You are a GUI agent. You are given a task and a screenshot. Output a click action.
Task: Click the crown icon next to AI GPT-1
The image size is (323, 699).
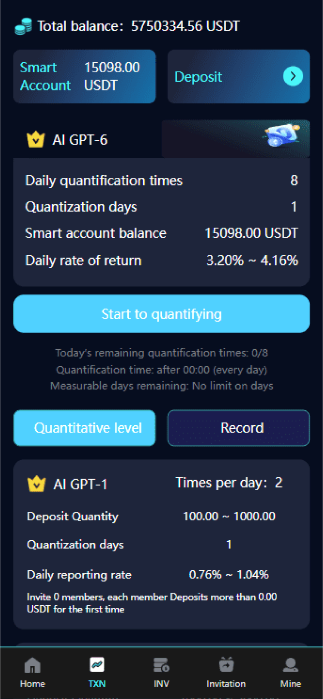(36, 484)
